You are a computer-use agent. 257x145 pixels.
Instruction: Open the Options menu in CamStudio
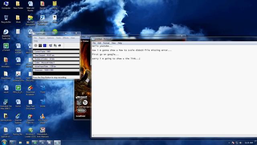click(x=50, y=38)
